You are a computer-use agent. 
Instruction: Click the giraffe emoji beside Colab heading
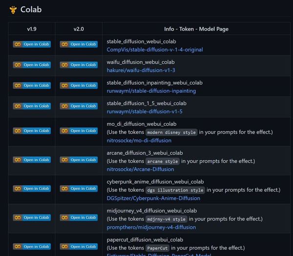point(13,10)
